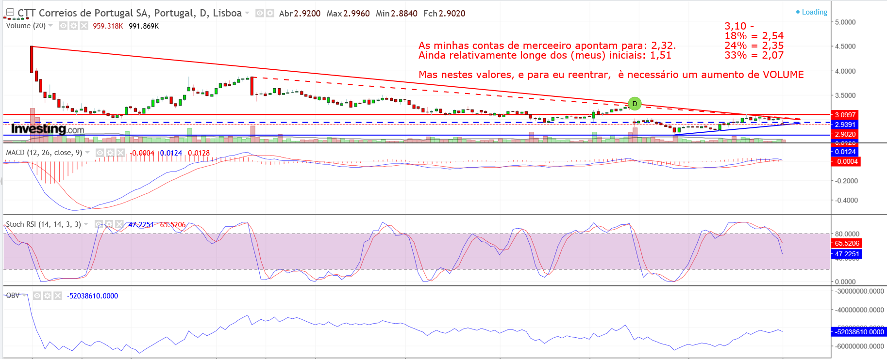Screen dimensions: 887x359
Task: Expand the MACD (12, 26, close, 9) dropdown arrow
Action: (x=87, y=153)
